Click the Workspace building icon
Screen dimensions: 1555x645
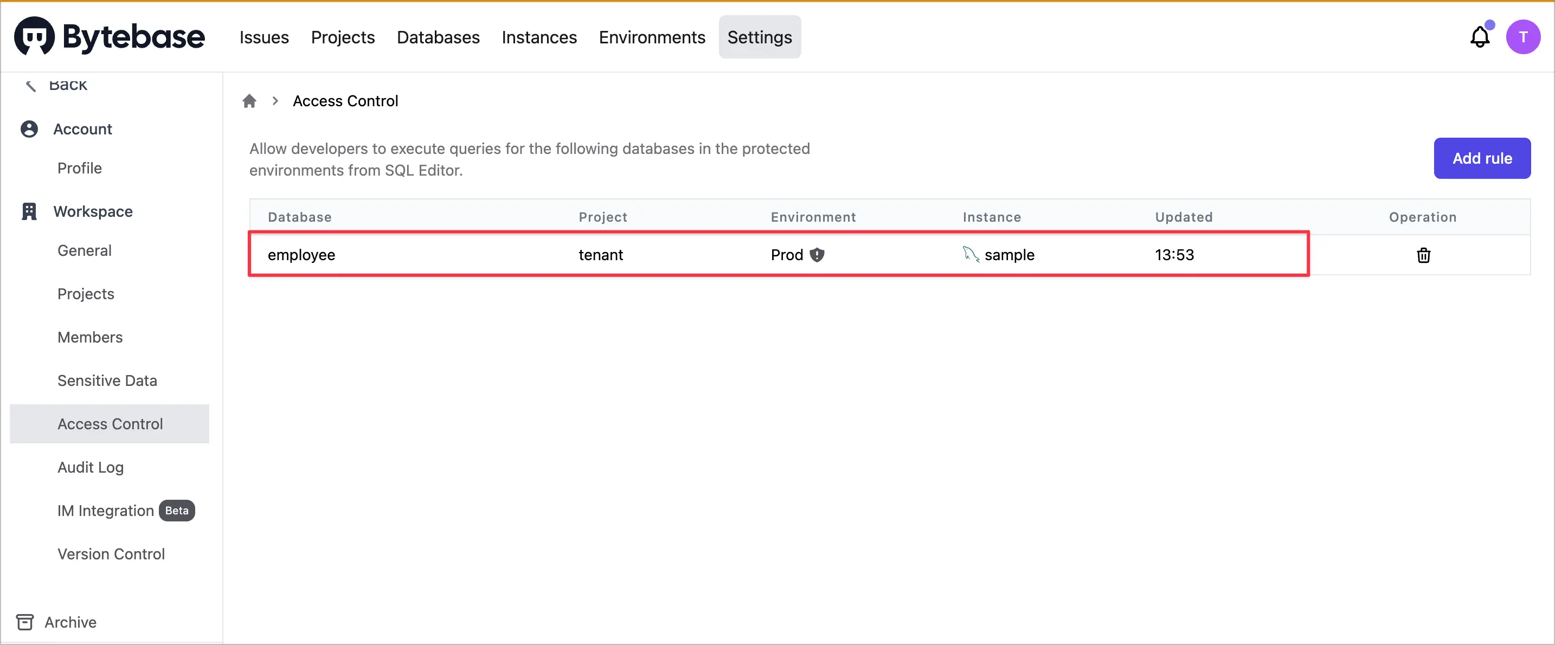pos(29,211)
